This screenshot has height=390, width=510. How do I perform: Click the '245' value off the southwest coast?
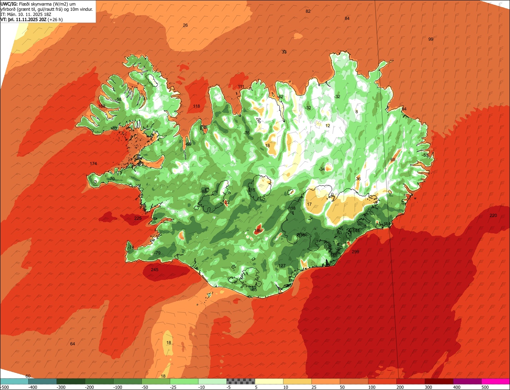tap(155, 270)
